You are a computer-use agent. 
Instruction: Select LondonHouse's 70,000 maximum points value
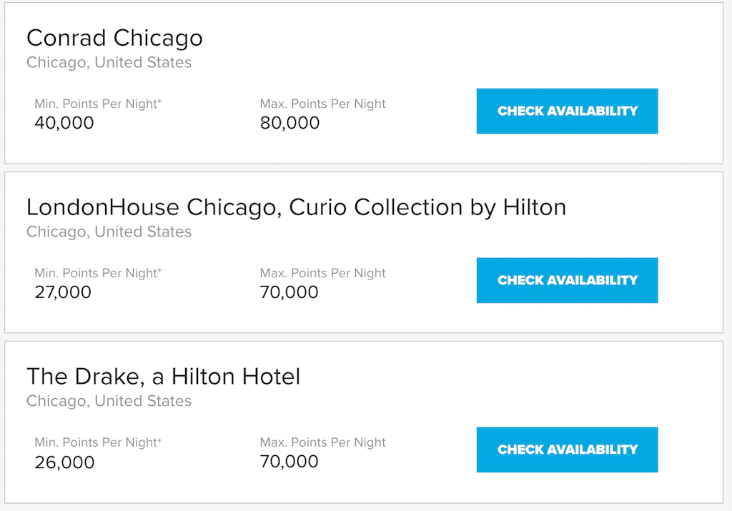pyautogui.click(x=290, y=292)
